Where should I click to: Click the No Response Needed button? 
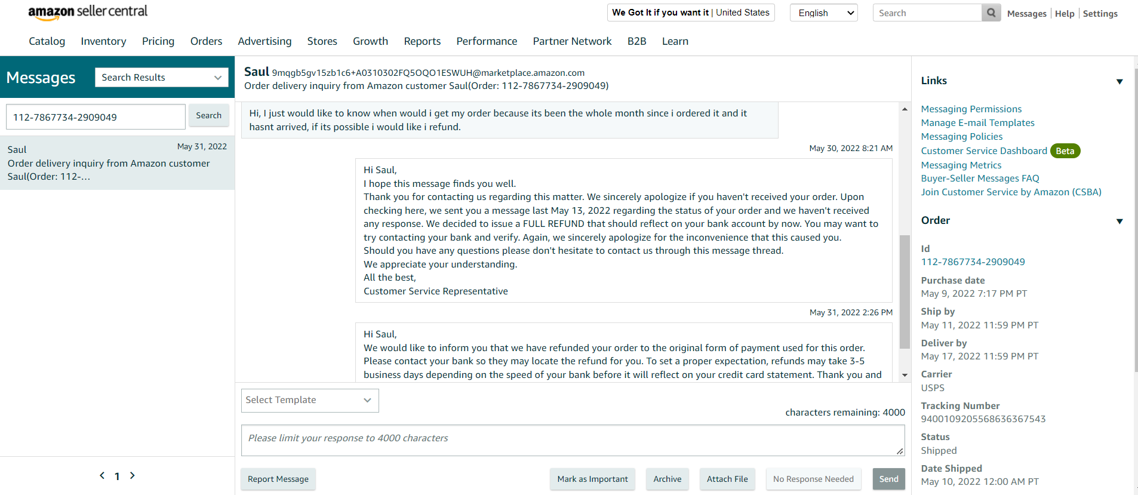point(813,479)
